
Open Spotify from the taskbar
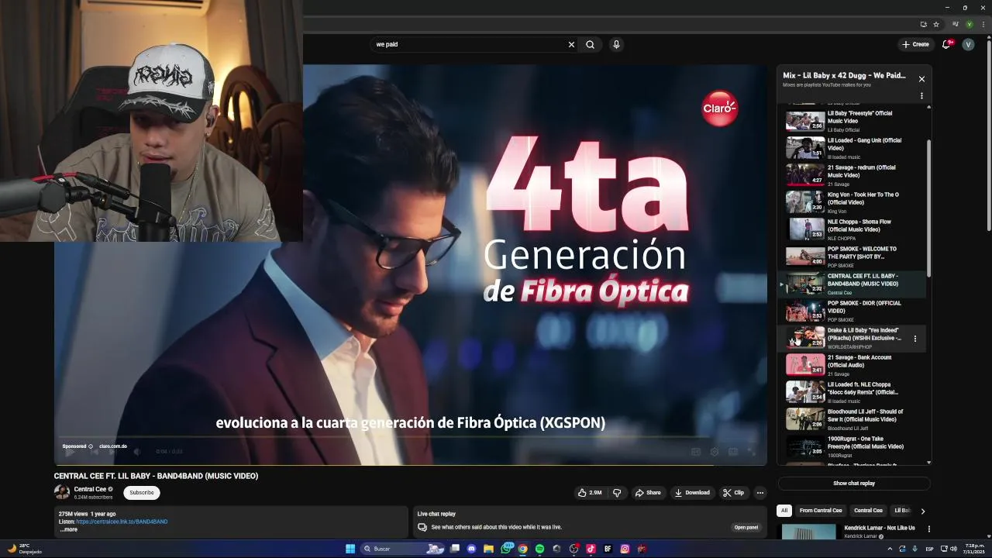tap(540, 549)
